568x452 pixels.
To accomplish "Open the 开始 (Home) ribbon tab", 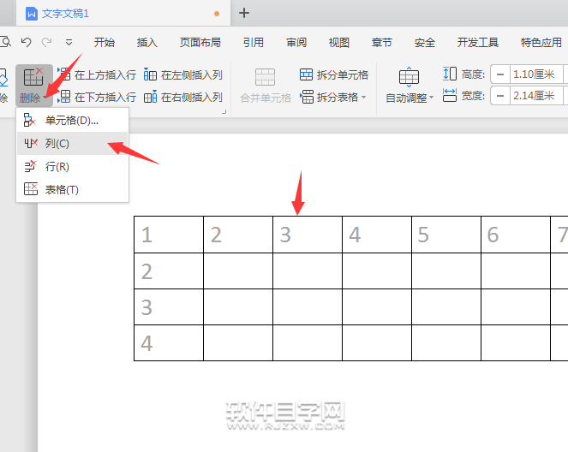I will pyautogui.click(x=105, y=43).
